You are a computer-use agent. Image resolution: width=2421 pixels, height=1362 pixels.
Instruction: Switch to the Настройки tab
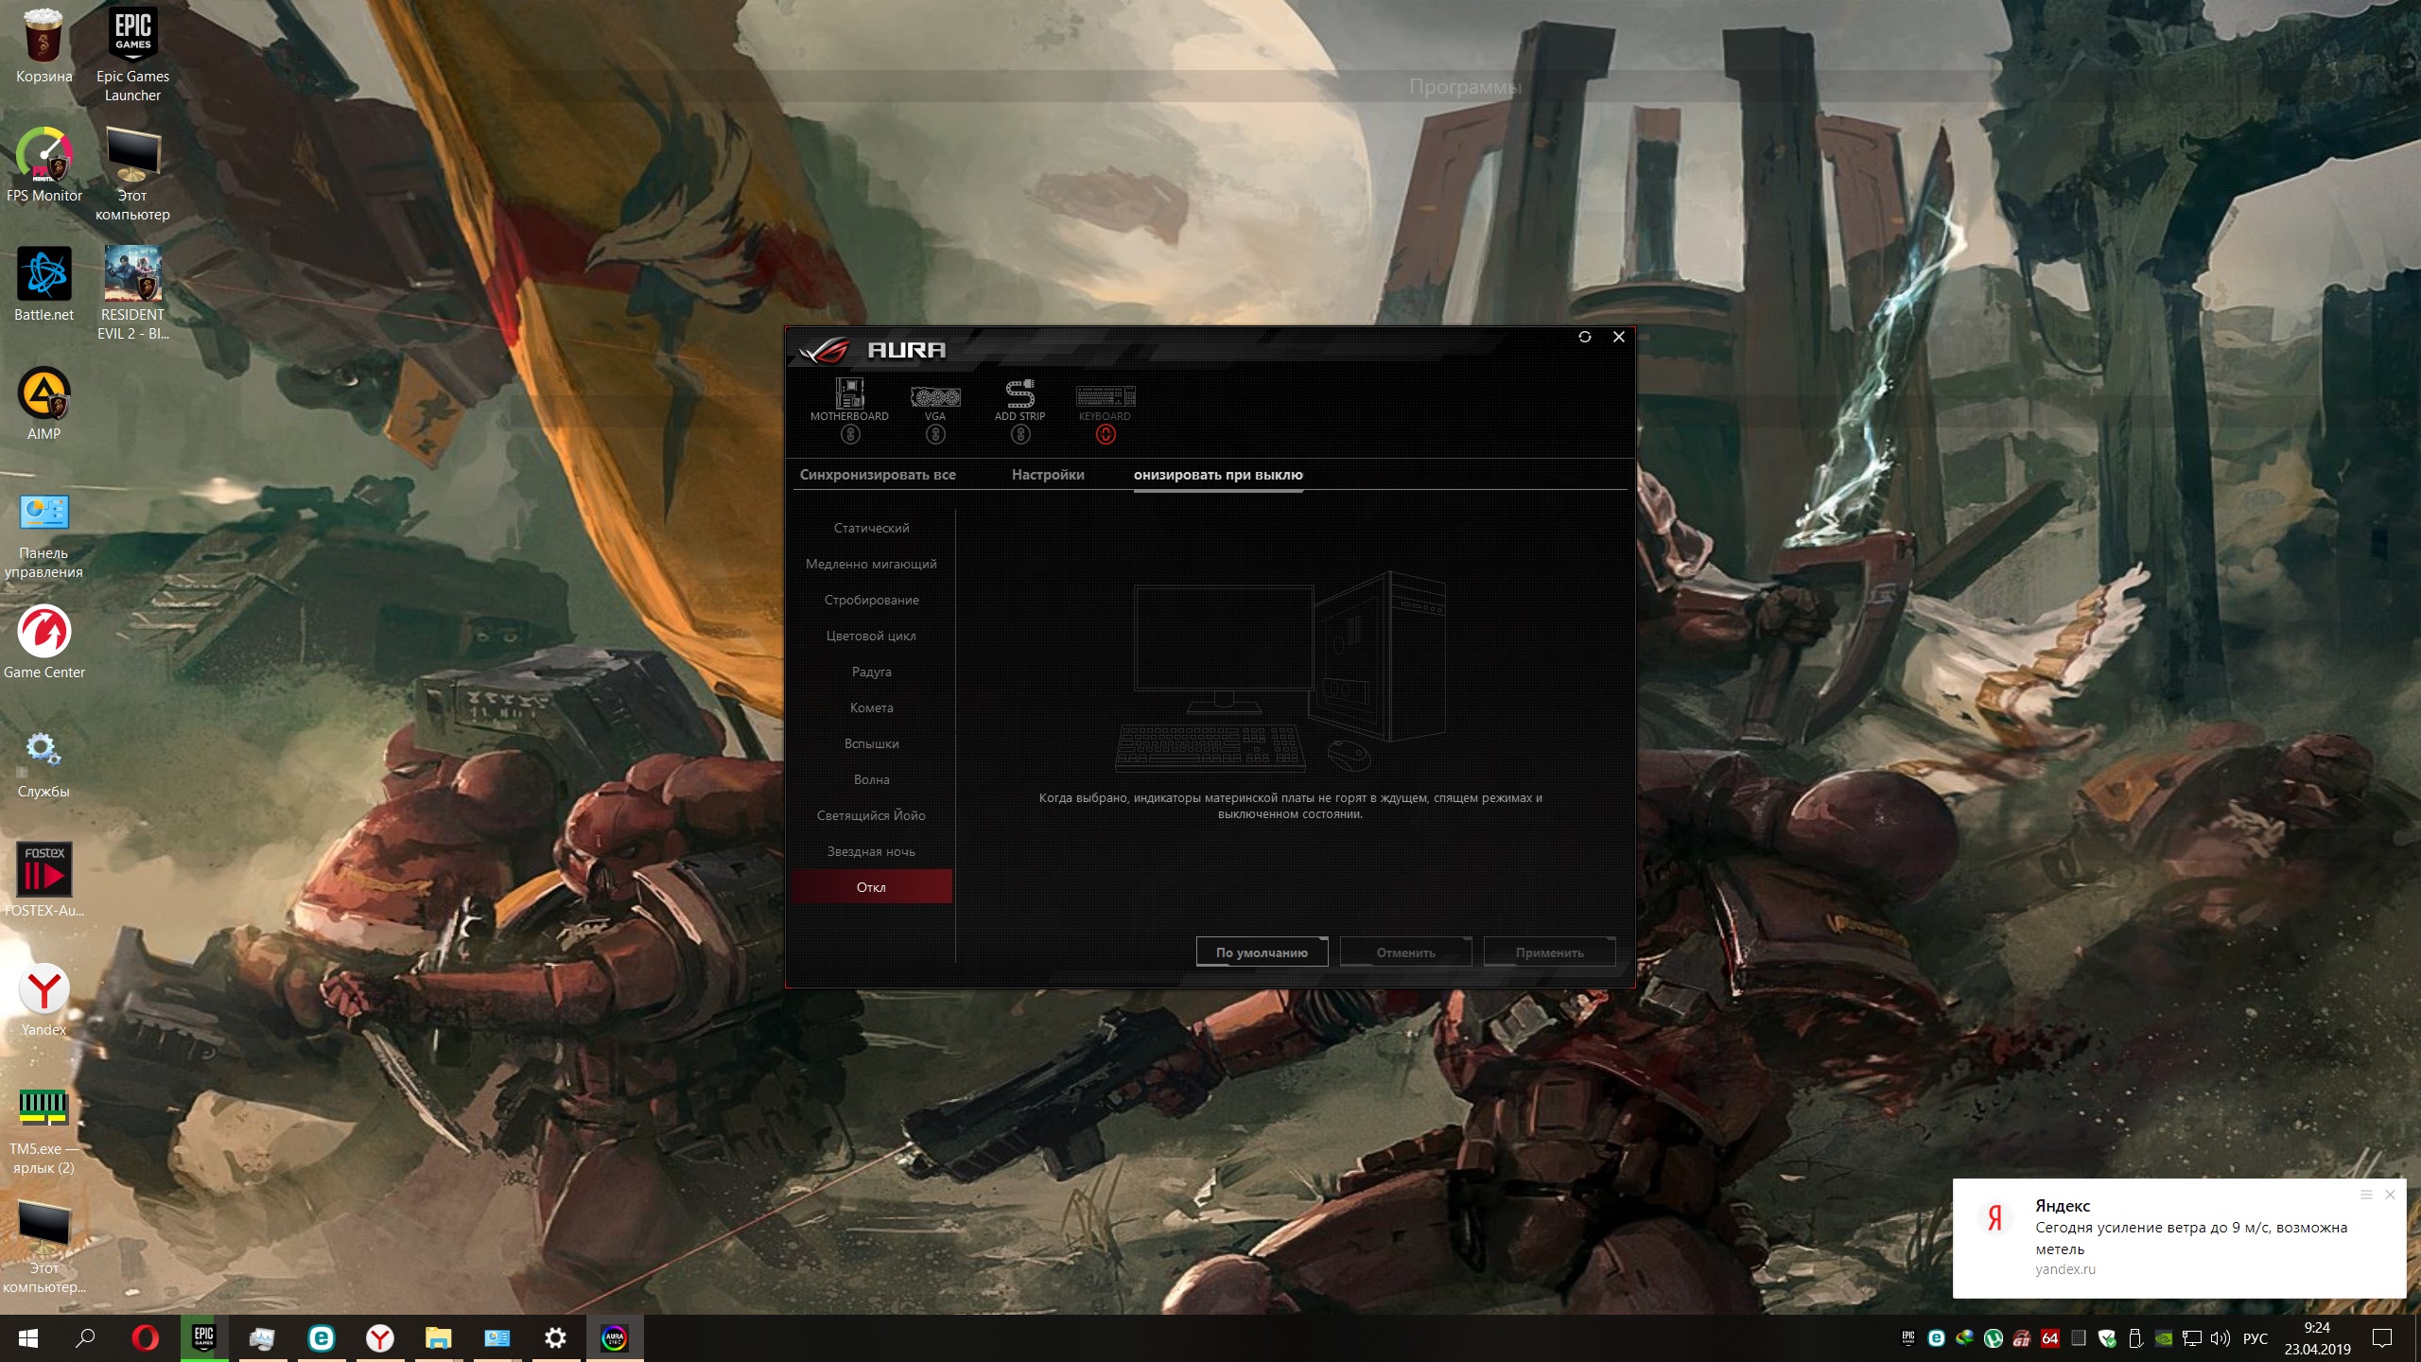coord(1048,475)
